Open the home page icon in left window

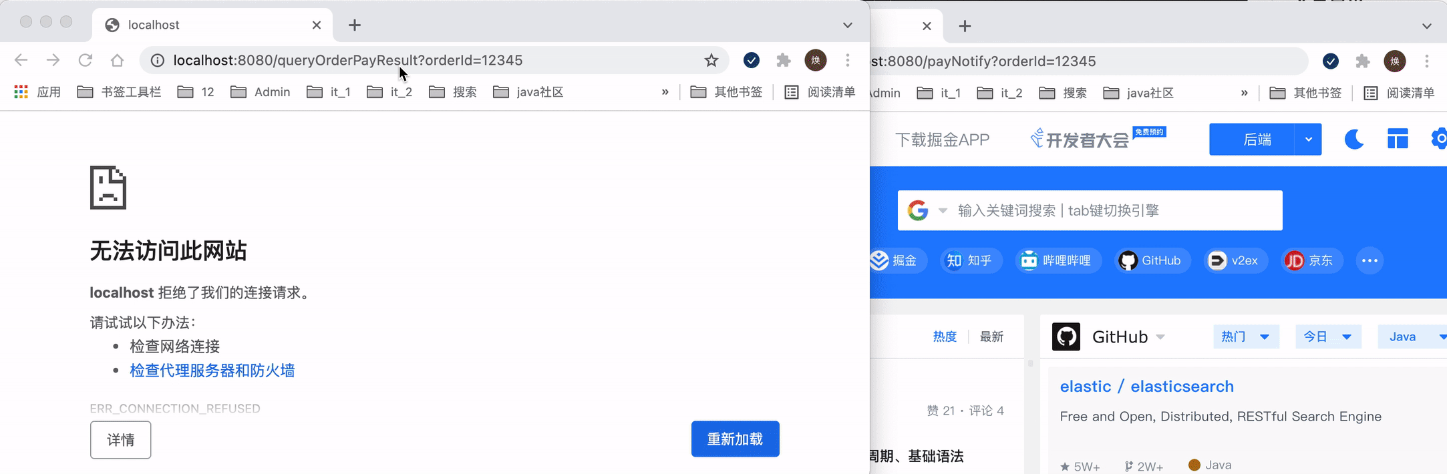pyautogui.click(x=117, y=60)
